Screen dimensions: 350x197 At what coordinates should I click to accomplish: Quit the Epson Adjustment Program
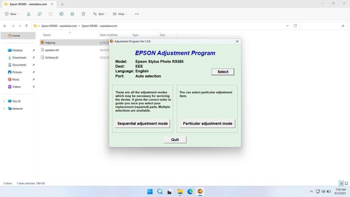pyautogui.click(x=175, y=140)
